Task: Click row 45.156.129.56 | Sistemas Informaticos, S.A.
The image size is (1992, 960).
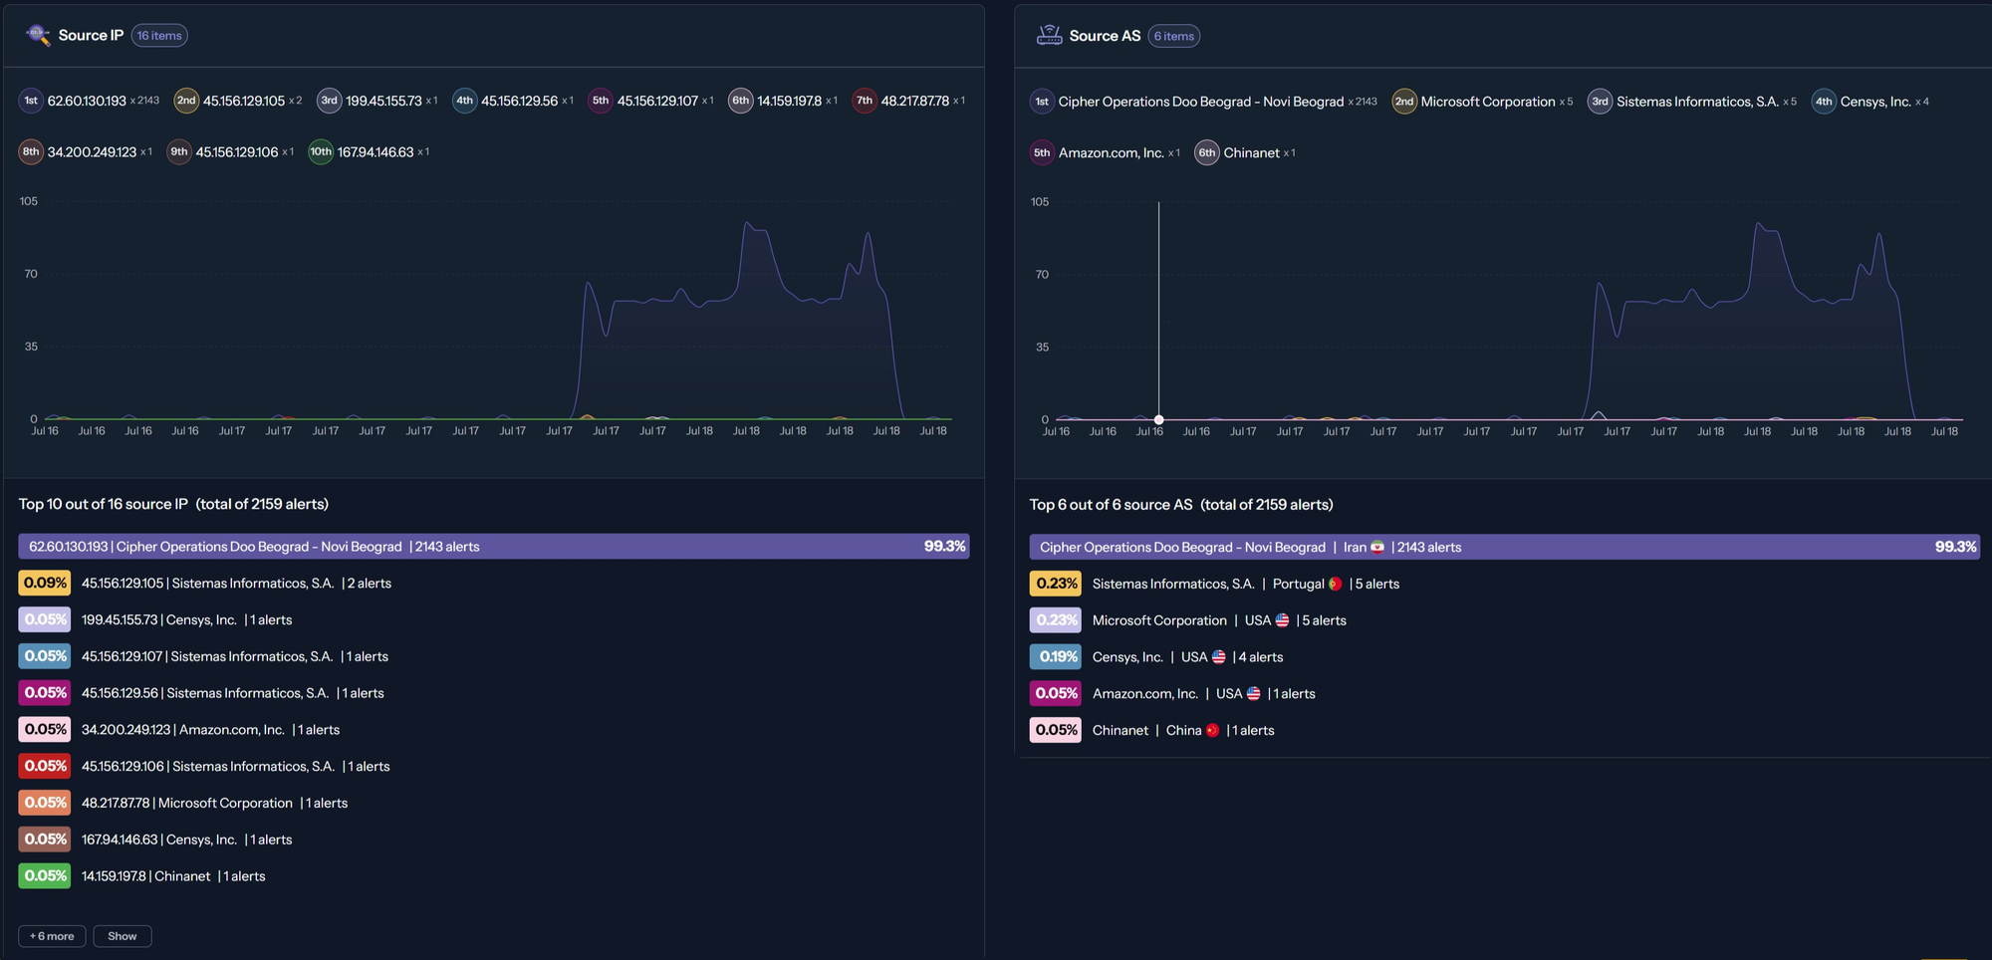Action: coord(233,693)
